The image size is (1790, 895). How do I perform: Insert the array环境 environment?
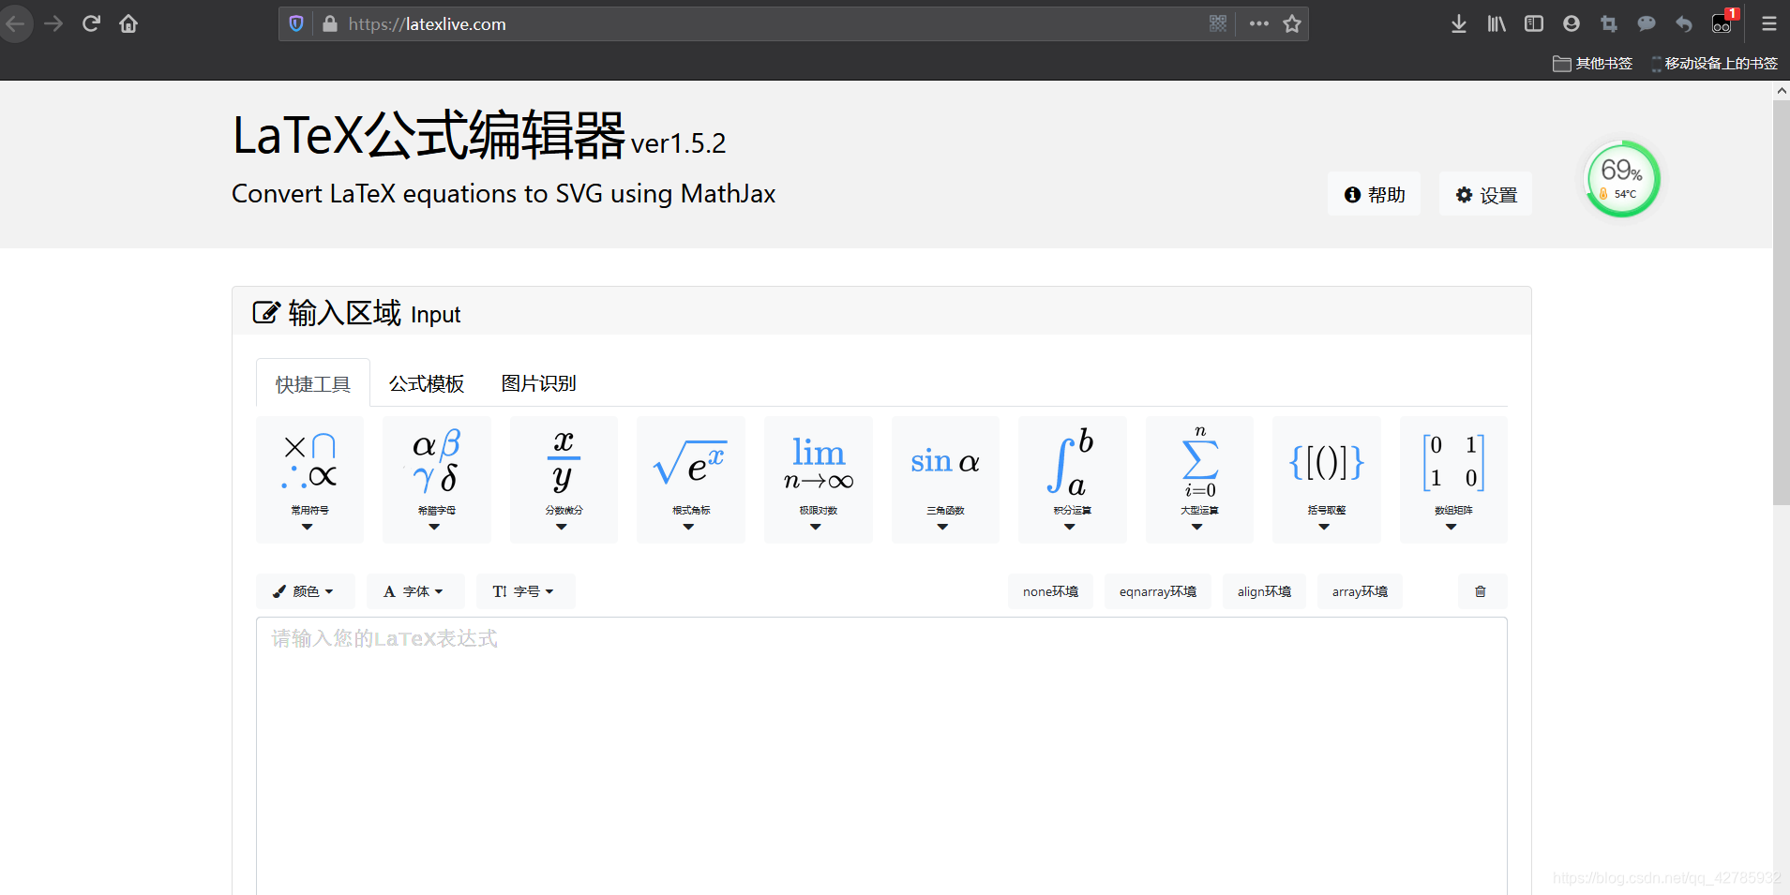(1360, 591)
